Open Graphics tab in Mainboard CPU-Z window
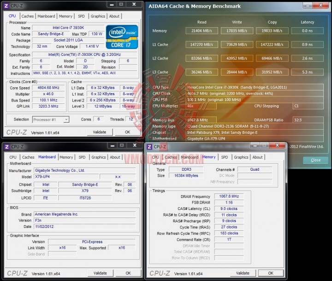332x281 pixels. (x=99, y=157)
